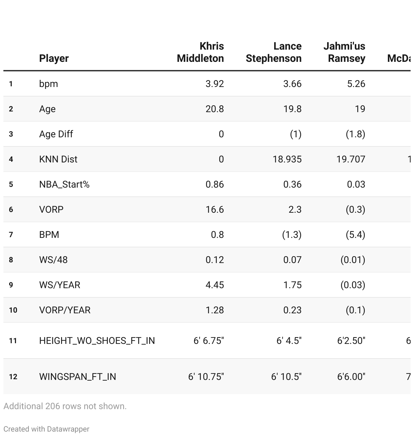This screenshot has height=437, width=414.
Task: Click the KNN Dist row label
Action: 58,159
